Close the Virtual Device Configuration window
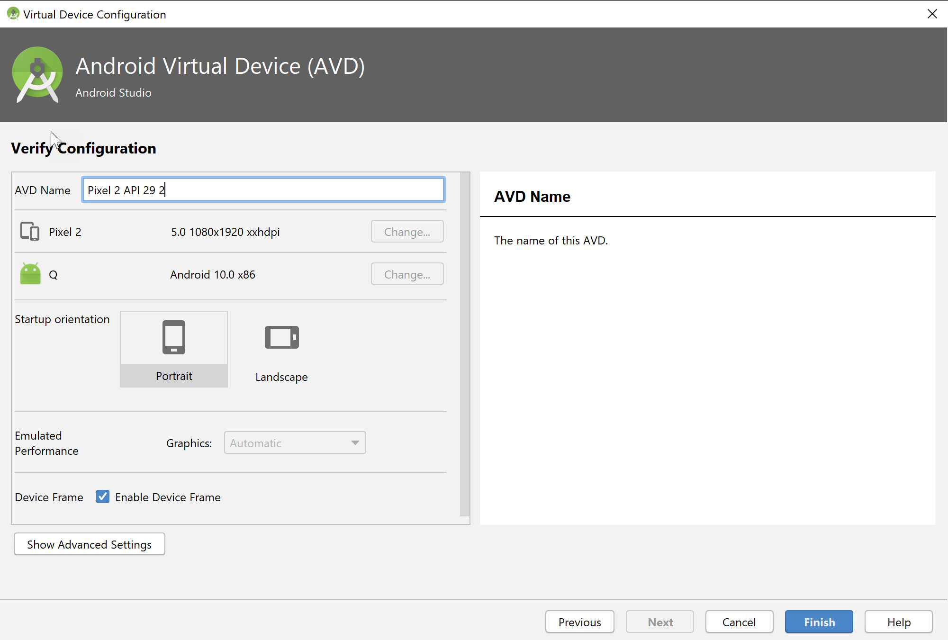This screenshot has width=948, height=640. pyautogui.click(x=932, y=14)
